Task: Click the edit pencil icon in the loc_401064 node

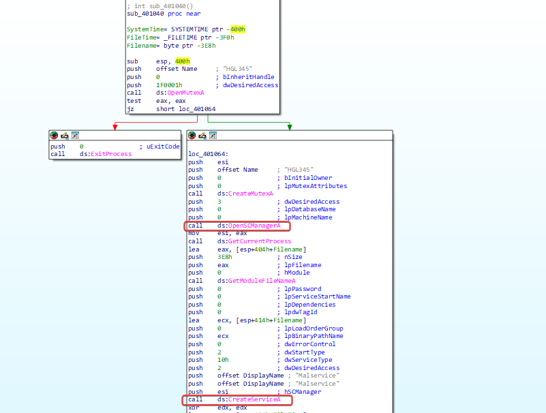Action: [202, 136]
